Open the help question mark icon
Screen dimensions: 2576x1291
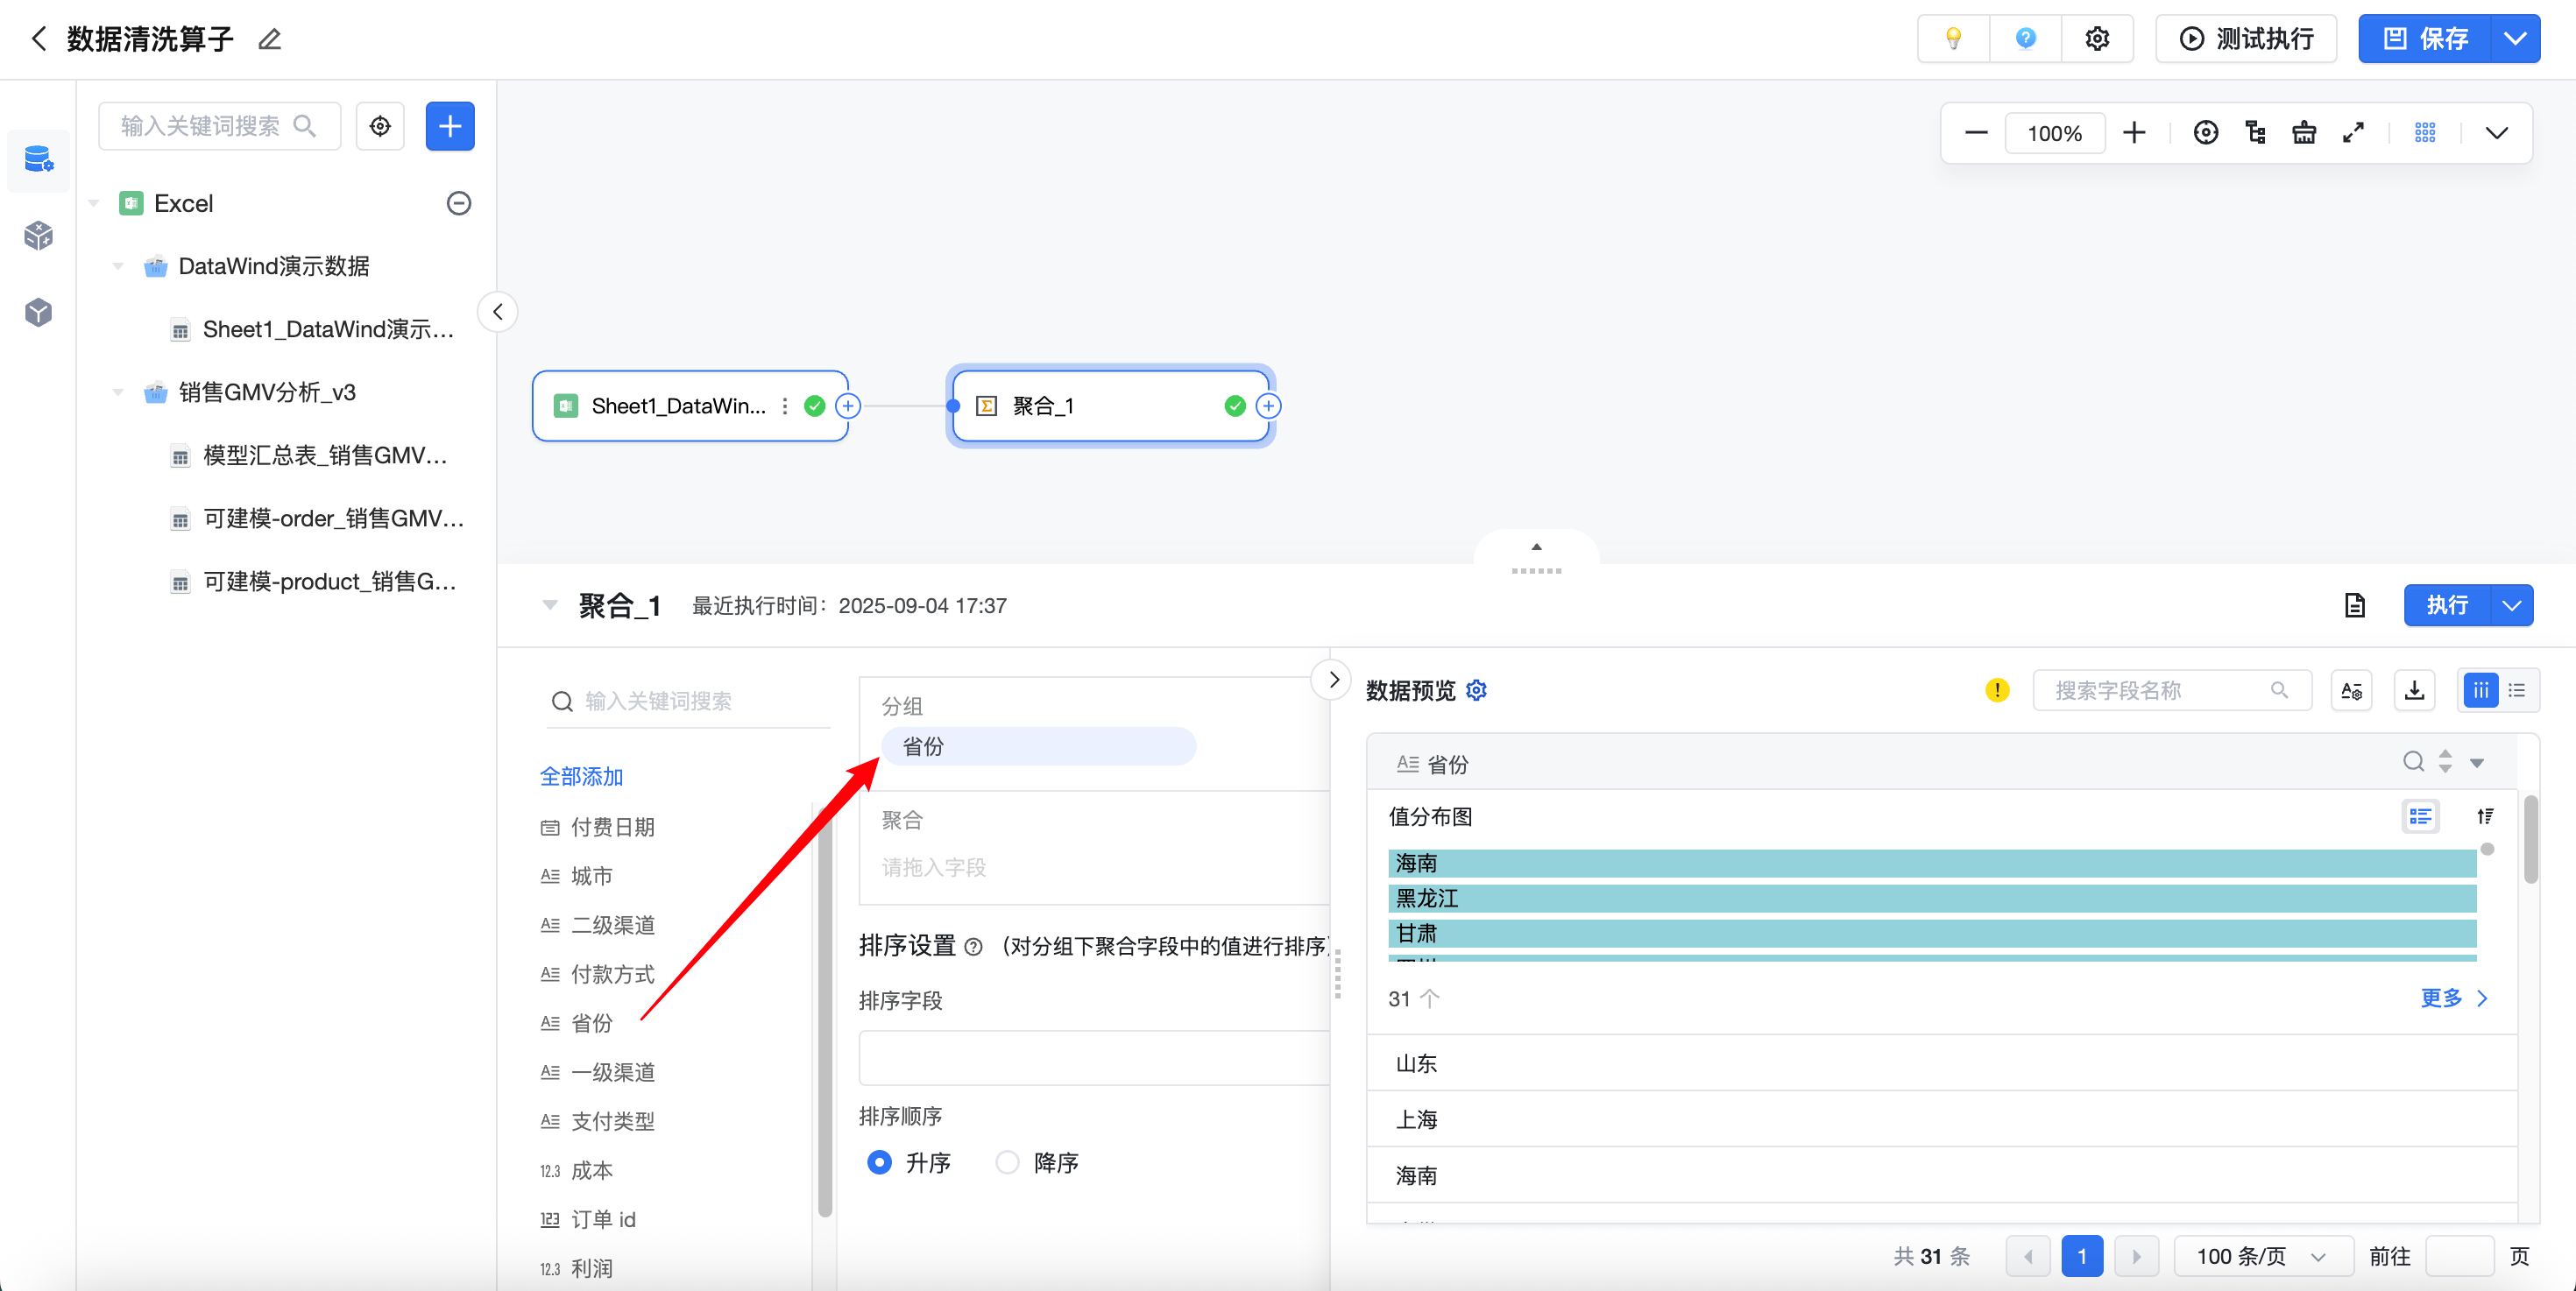coord(2025,39)
